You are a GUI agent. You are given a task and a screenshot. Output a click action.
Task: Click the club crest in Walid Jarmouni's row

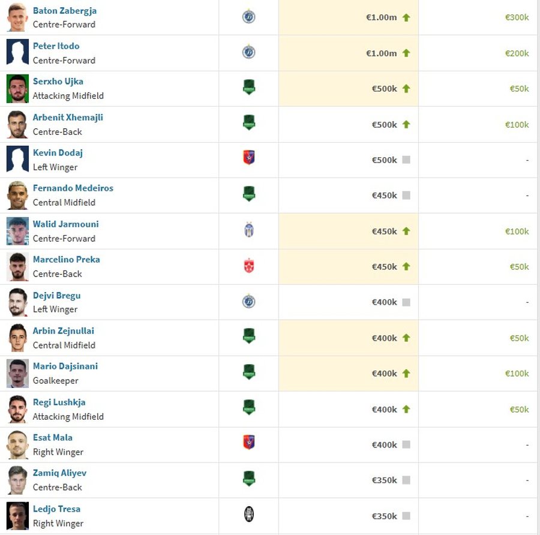click(248, 230)
